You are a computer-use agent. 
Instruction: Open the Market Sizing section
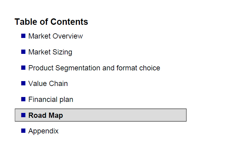pyautogui.click(x=50, y=52)
